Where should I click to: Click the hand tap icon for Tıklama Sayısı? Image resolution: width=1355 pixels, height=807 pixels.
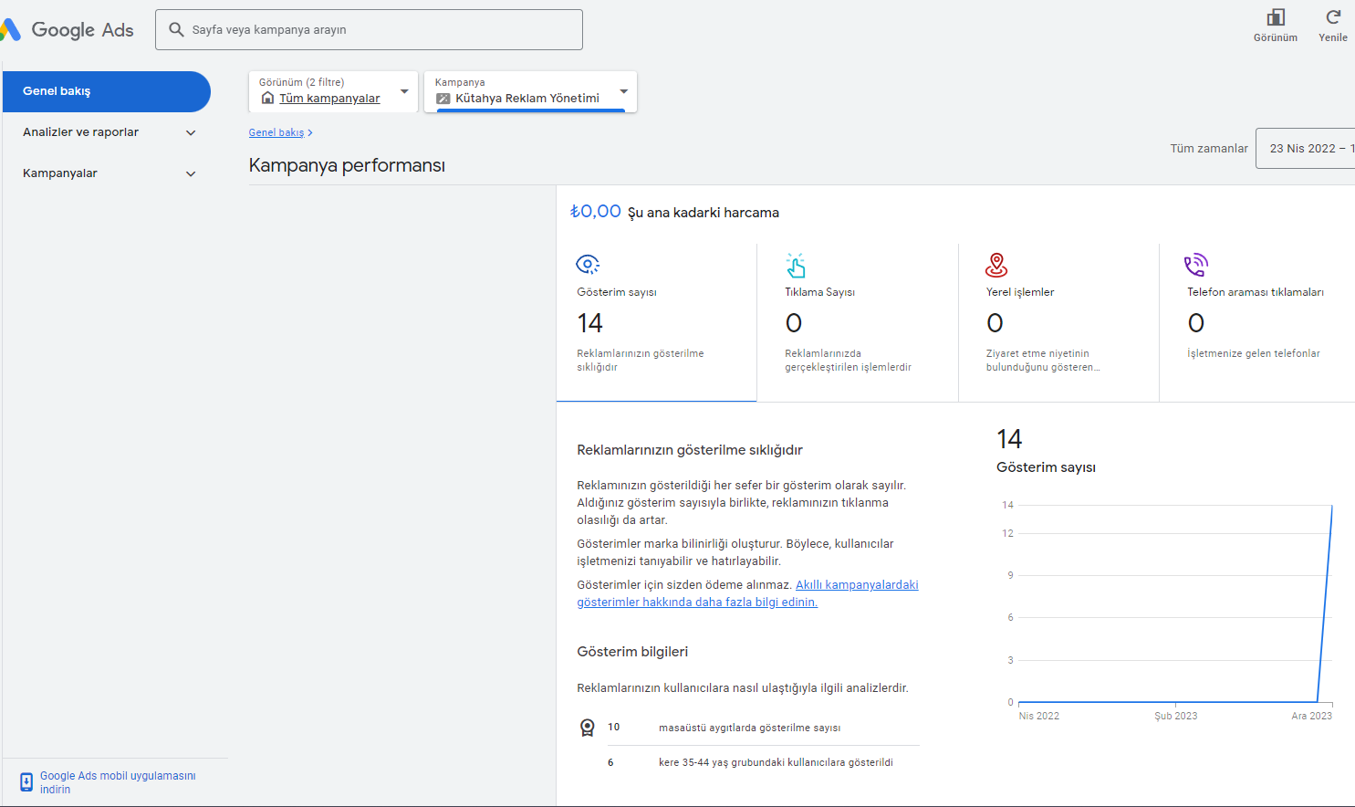pos(796,265)
